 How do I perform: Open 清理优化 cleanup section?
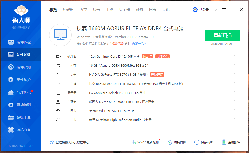(x=21, y=92)
